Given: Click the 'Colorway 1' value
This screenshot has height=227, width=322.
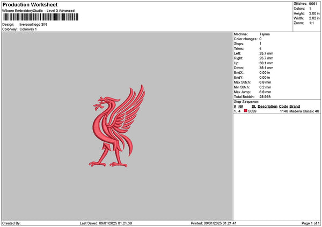Looking at the screenshot, I should (28, 29).
